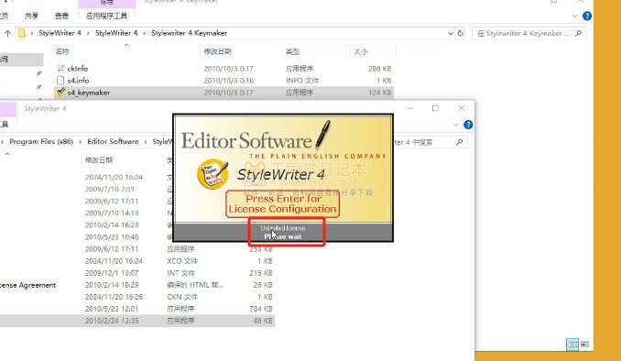Open the 共享 ribbon tab
This screenshot has width=621, height=361.
pos(31,16)
